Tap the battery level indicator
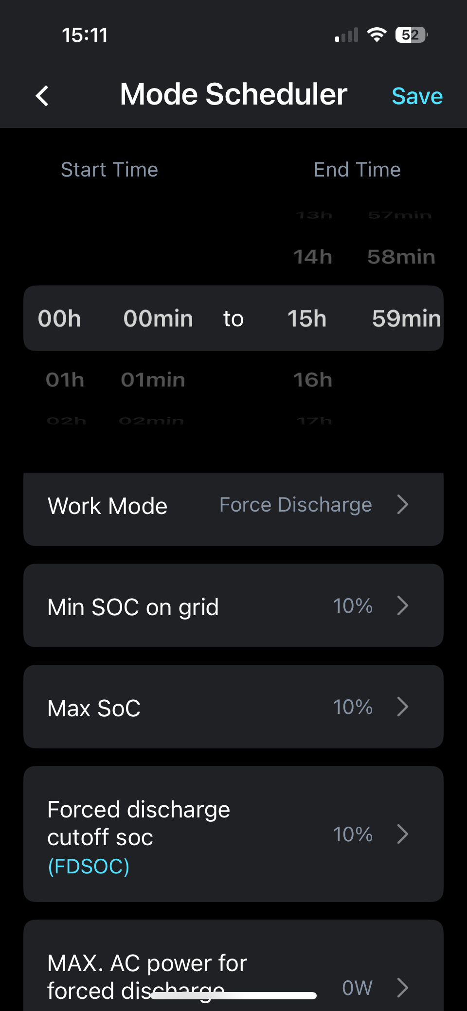Image resolution: width=467 pixels, height=1011 pixels. click(x=411, y=35)
